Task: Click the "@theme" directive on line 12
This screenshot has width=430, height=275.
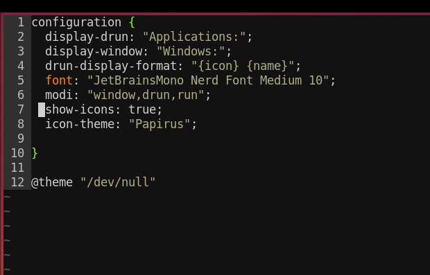Action: click(52, 182)
